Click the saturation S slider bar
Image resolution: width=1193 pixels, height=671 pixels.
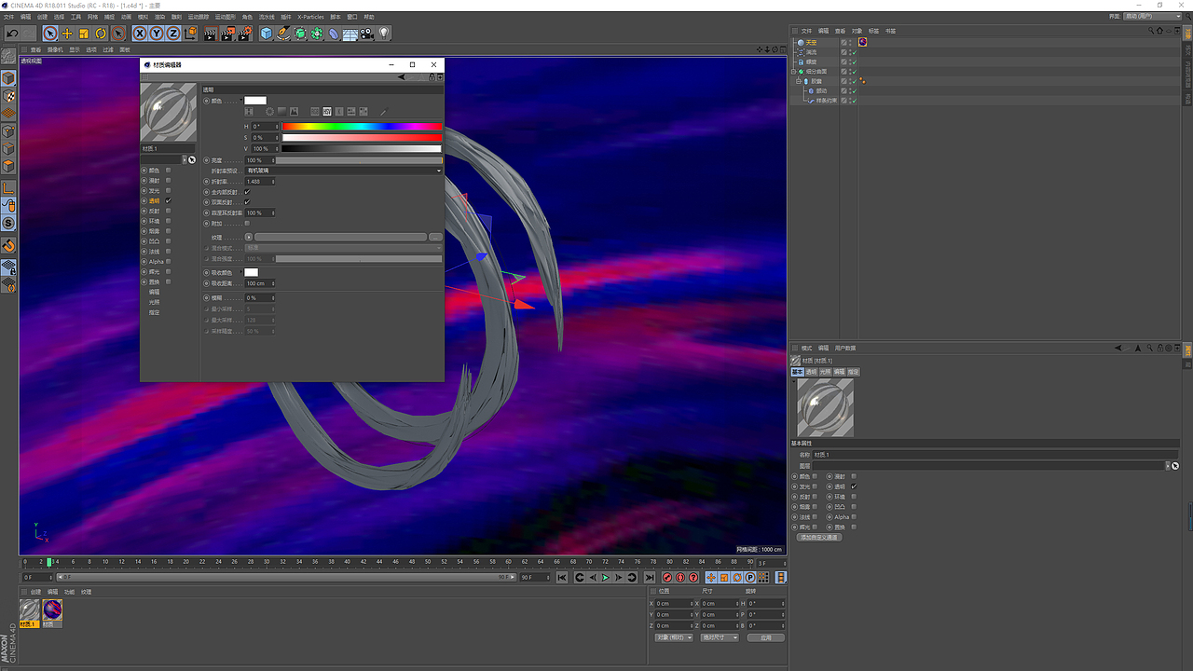(362, 138)
